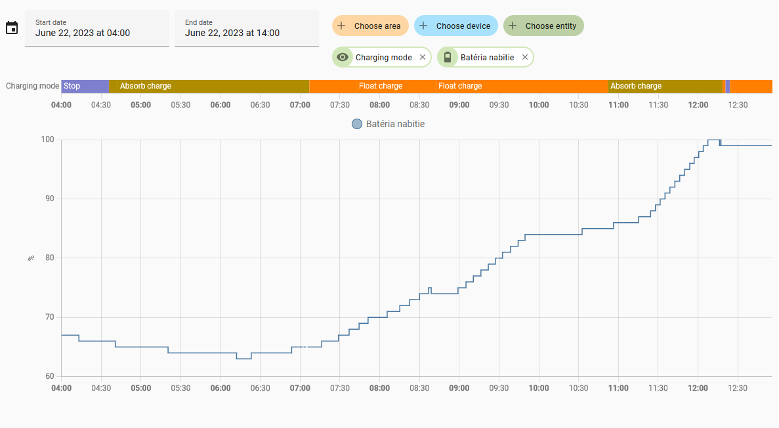Viewport: 779px width, 428px height.
Task: Click plus icon in Choose device
Action: coord(423,26)
